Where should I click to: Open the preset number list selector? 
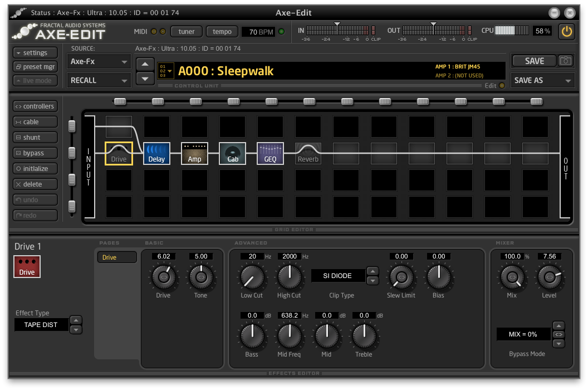[165, 71]
